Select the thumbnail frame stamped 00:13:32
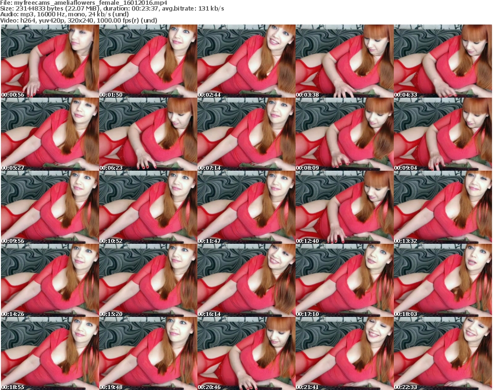 tap(443, 207)
